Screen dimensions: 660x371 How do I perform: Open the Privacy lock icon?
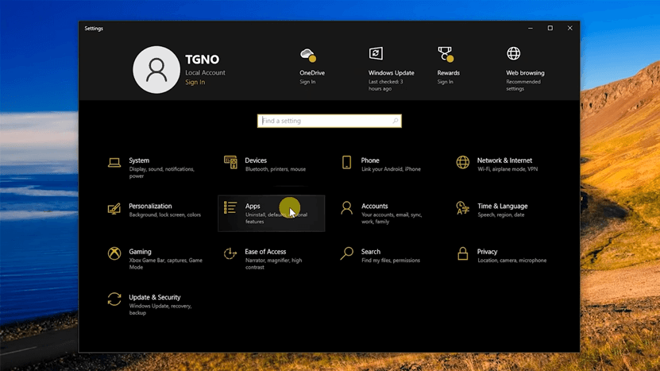(x=462, y=253)
